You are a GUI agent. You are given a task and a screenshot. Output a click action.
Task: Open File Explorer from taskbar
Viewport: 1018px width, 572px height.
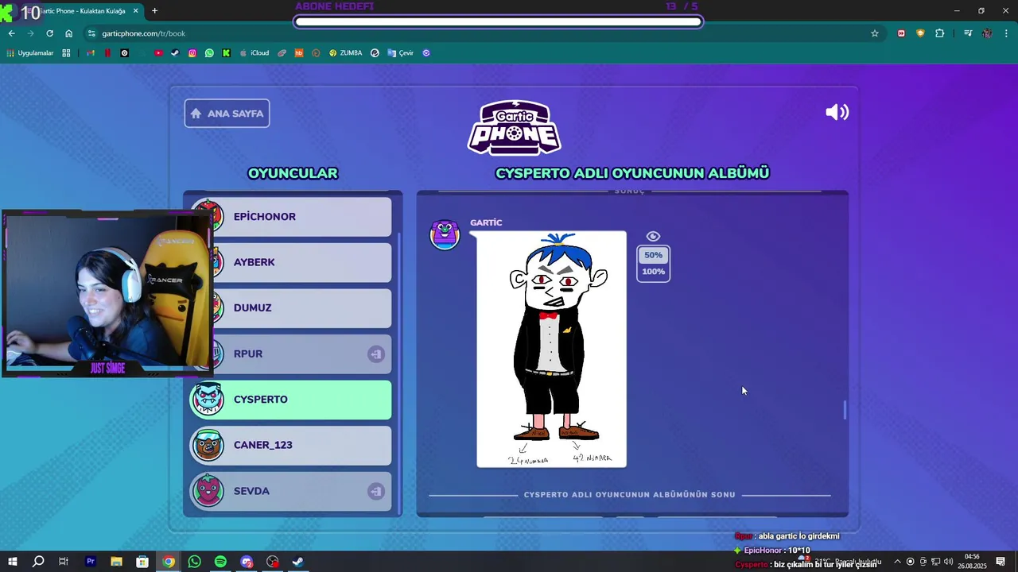click(116, 562)
